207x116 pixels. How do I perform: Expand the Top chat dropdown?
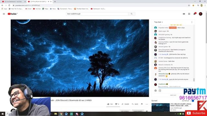coord(158,22)
